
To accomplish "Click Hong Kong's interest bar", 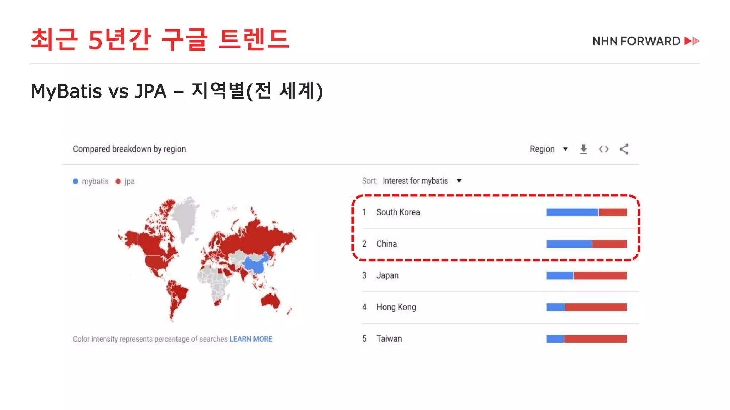I will (587, 307).
